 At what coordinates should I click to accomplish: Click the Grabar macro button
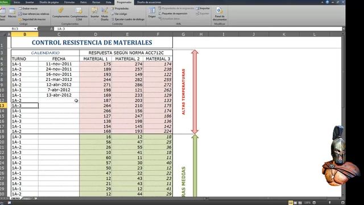coord(28,9)
